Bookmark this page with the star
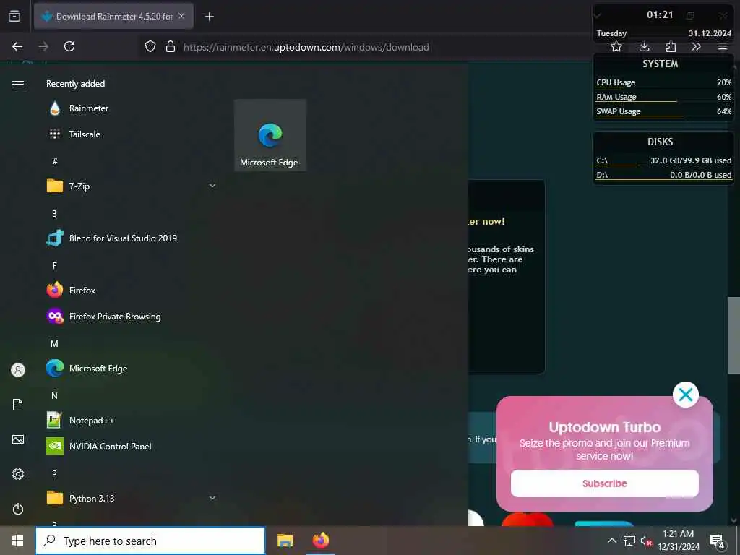740x555 pixels. [x=616, y=47]
